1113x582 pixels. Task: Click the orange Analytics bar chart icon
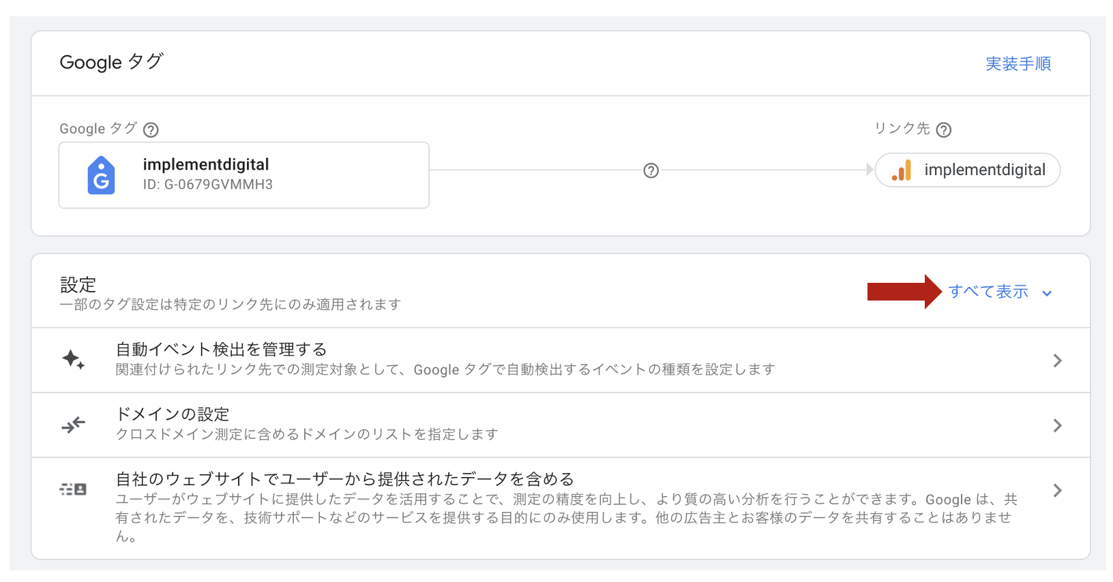point(902,170)
